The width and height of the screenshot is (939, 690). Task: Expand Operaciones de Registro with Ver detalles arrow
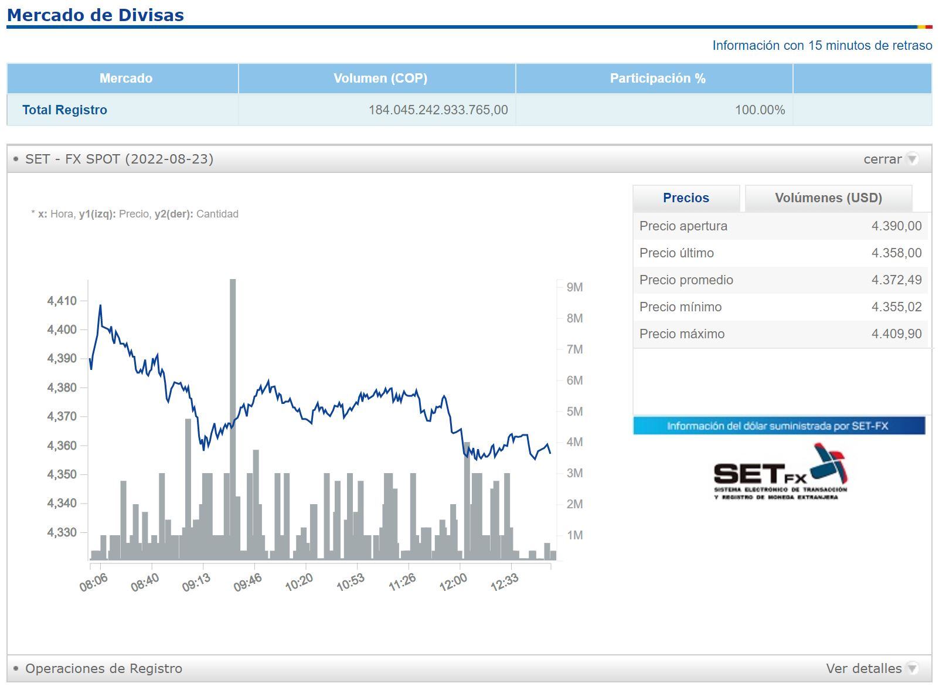pyautogui.click(x=912, y=668)
